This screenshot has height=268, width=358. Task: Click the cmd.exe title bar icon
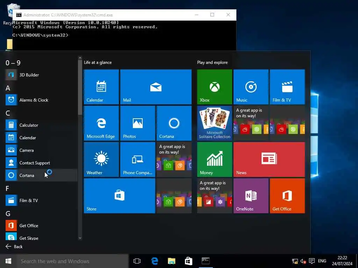tap(19, 15)
